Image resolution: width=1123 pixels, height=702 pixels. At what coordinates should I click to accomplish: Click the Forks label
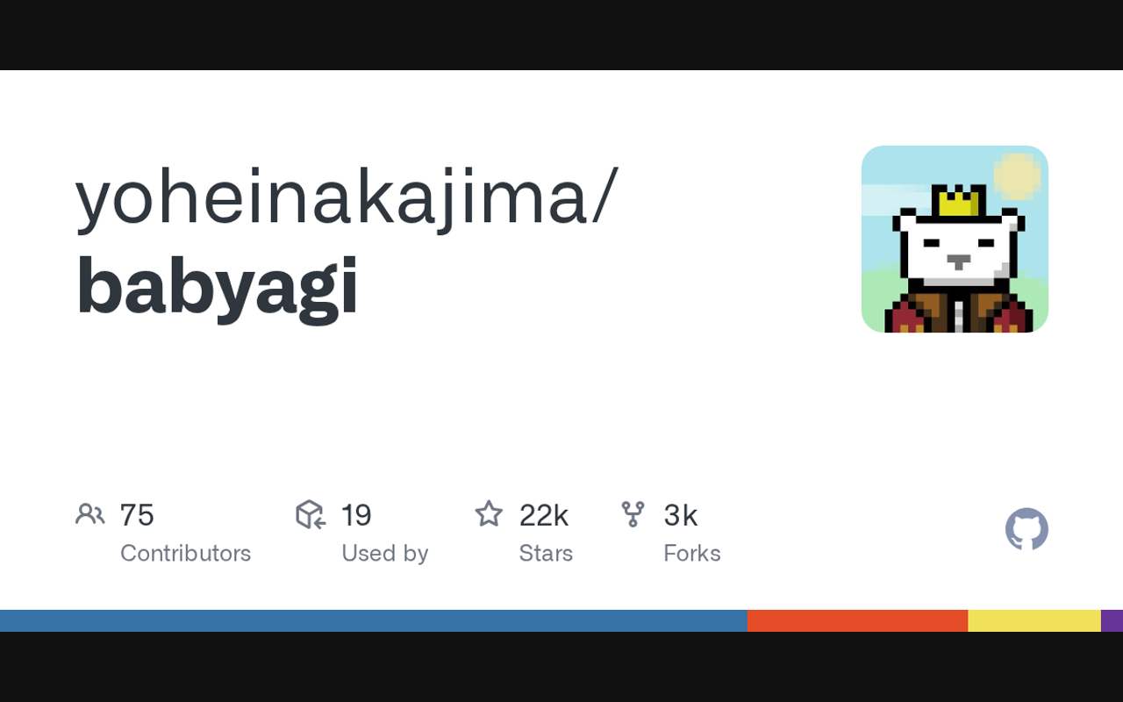pos(692,553)
